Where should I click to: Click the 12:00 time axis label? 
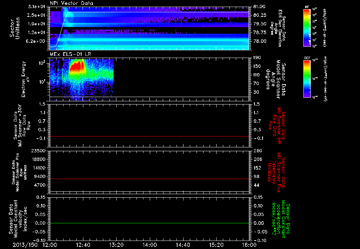tap(50, 245)
